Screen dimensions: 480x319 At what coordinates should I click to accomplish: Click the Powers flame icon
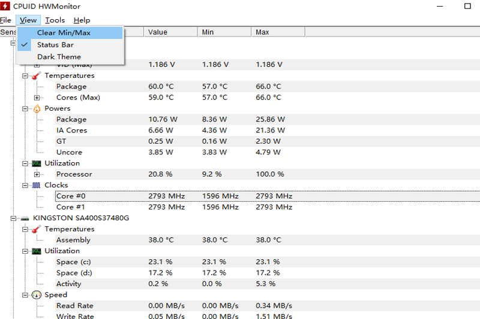(37, 109)
